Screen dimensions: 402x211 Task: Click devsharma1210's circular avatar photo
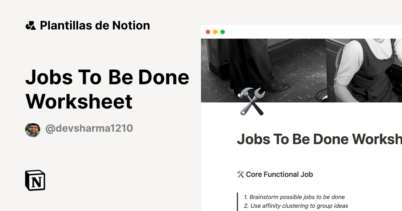(x=33, y=128)
